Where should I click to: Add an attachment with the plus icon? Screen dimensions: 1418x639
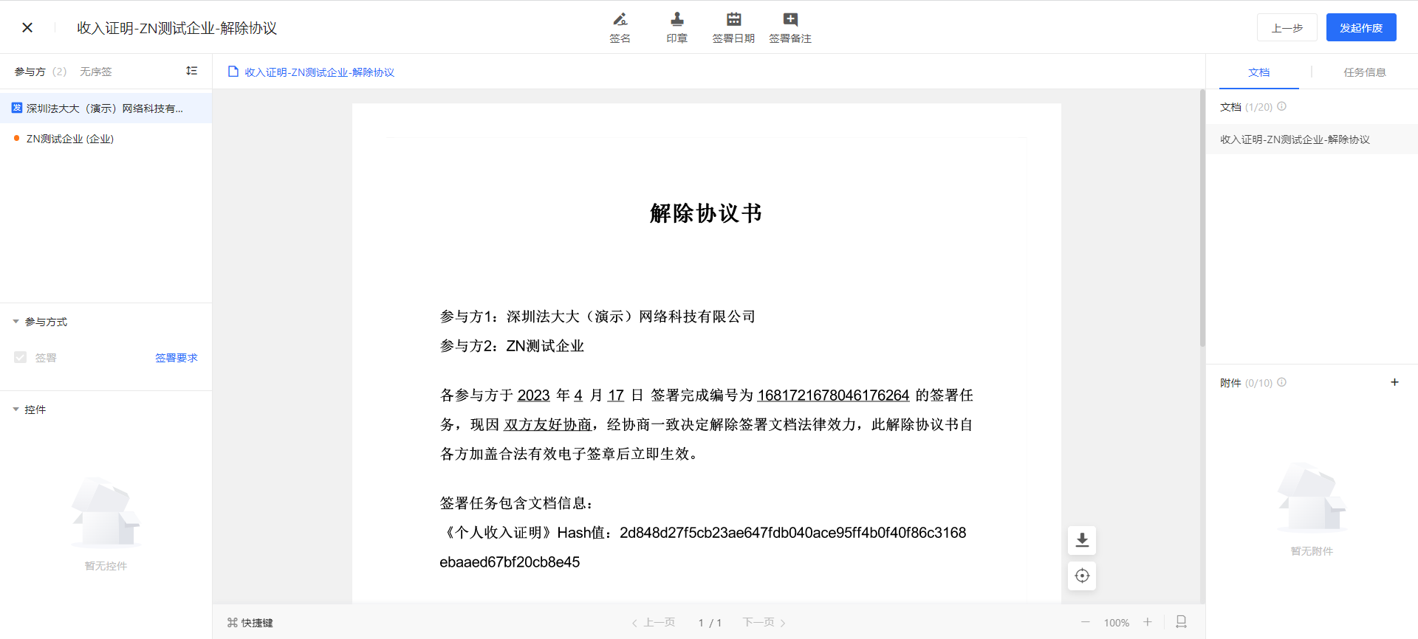pos(1394,382)
